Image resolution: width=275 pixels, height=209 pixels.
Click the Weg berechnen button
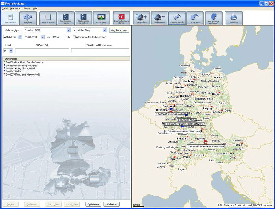coord(119,30)
